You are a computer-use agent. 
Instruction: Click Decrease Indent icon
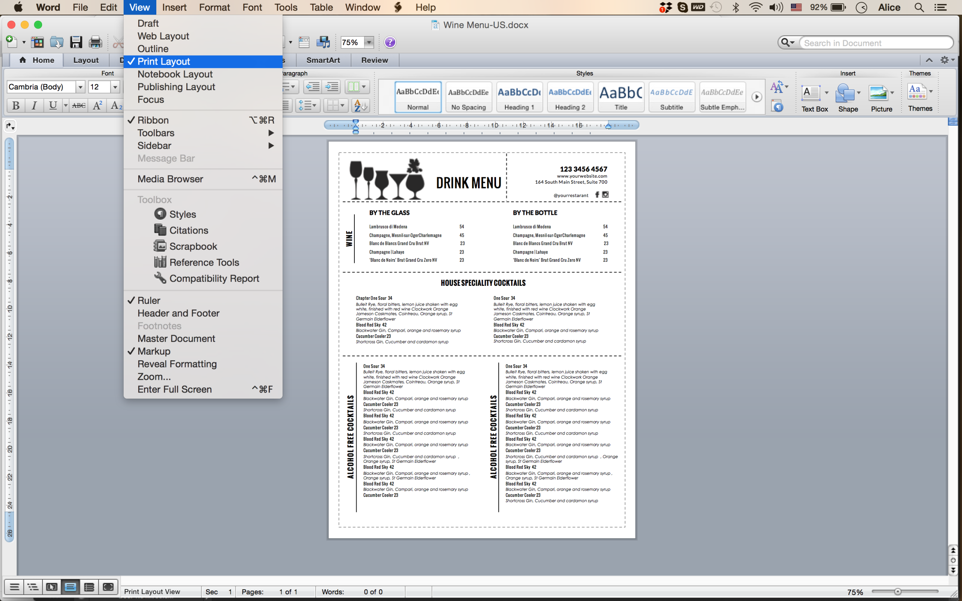coord(313,87)
